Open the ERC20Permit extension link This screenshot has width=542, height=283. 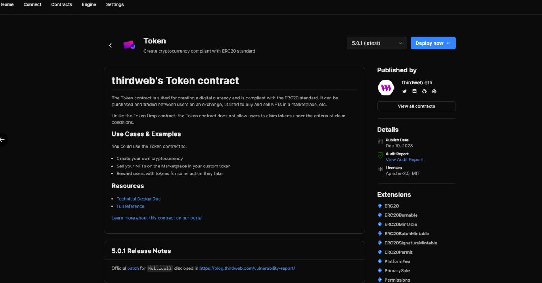pos(399,252)
